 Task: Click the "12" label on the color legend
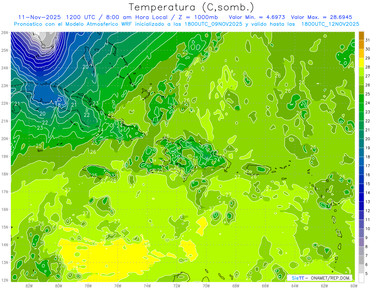click(368, 211)
